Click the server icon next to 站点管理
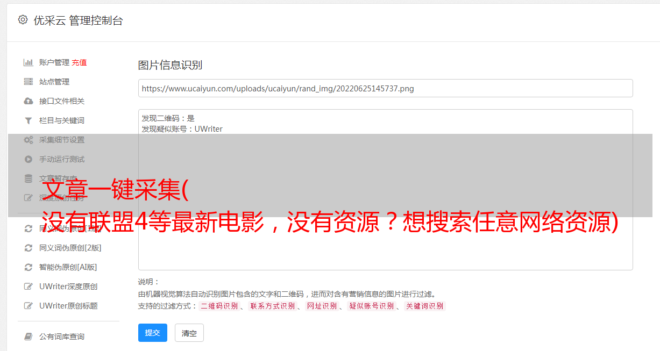Viewport: 660px width, 351px height. tap(29, 82)
